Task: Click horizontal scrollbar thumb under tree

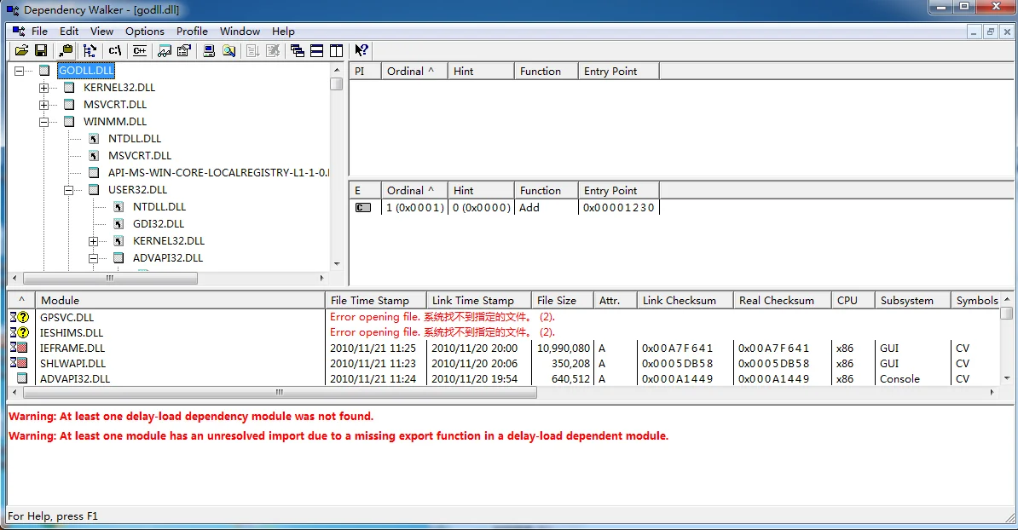Action: click(x=110, y=279)
